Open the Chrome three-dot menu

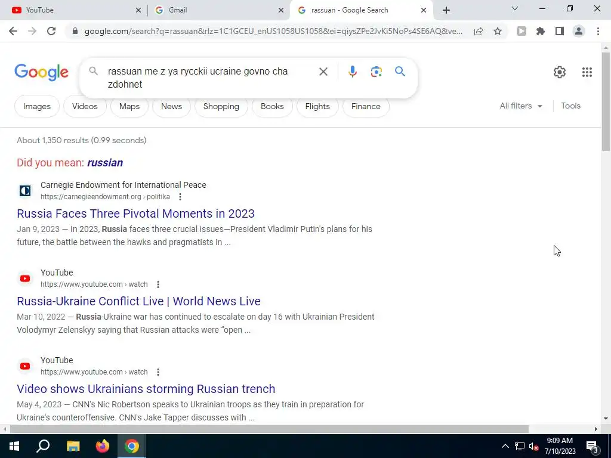598,31
